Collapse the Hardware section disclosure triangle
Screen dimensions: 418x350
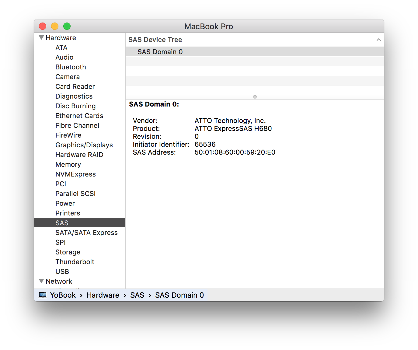pos(42,38)
